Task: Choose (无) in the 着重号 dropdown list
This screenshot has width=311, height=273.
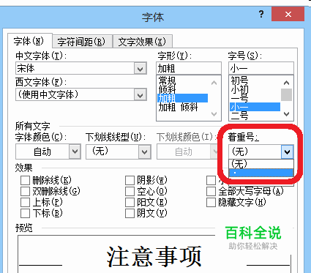Action: point(261,164)
